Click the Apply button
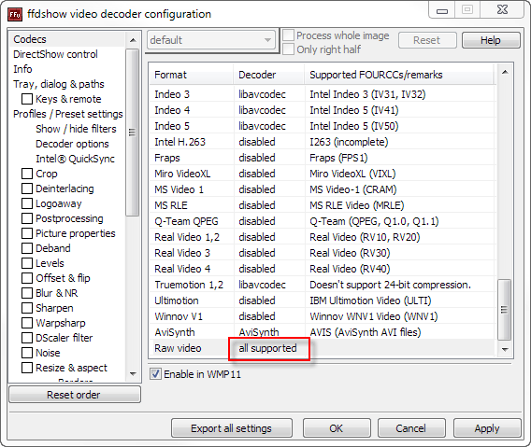This screenshot has height=447, width=531. (x=487, y=428)
